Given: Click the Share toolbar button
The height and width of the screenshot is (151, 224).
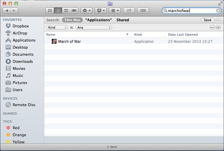Looking at the screenshot, I should click(129, 11).
